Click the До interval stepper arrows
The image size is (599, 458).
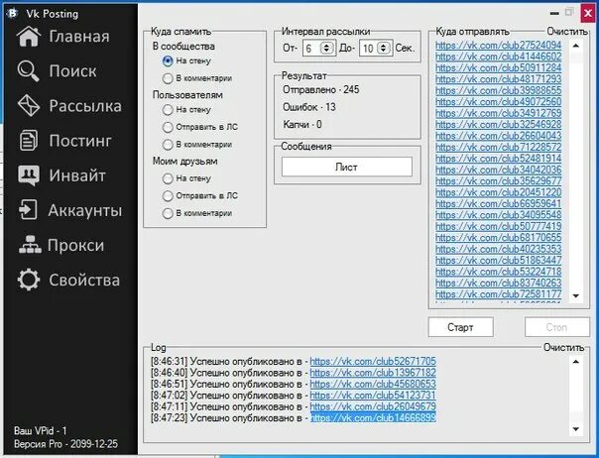click(x=383, y=48)
